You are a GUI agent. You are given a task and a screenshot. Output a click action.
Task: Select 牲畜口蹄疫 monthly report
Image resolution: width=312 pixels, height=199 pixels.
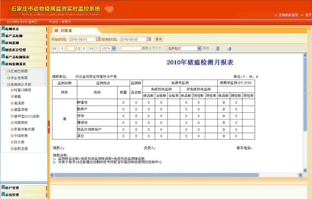pyautogui.click(x=22, y=90)
